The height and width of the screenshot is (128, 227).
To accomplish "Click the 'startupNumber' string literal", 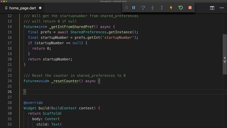I will point(118,38).
